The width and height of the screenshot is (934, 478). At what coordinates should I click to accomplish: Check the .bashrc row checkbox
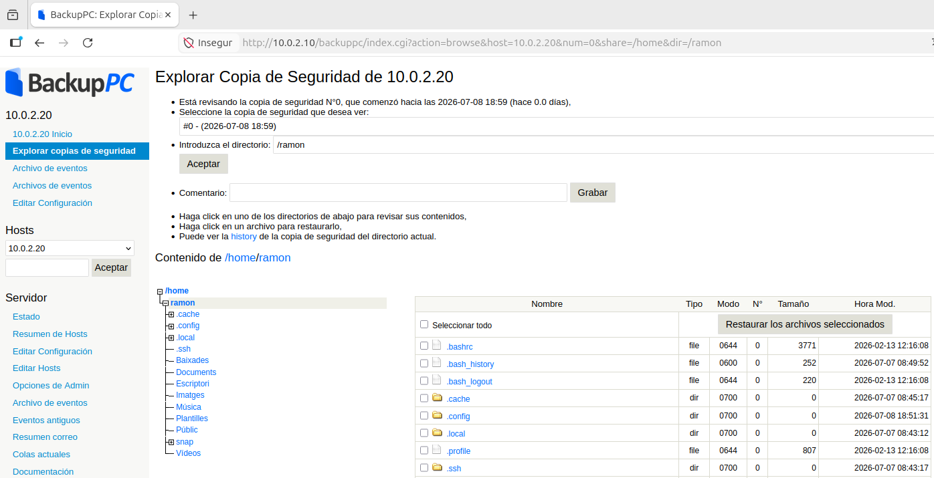pyautogui.click(x=424, y=346)
